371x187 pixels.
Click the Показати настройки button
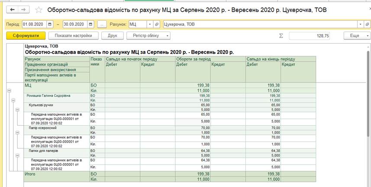(x=70, y=36)
